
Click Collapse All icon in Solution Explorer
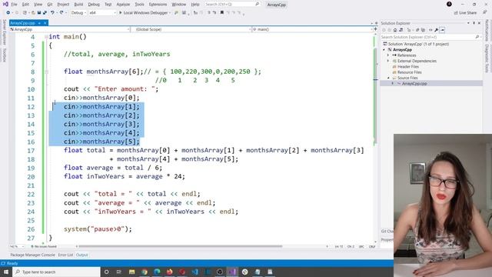(x=417, y=30)
